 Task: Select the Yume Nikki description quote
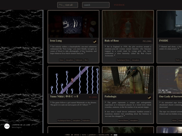[x=73, y=104]
